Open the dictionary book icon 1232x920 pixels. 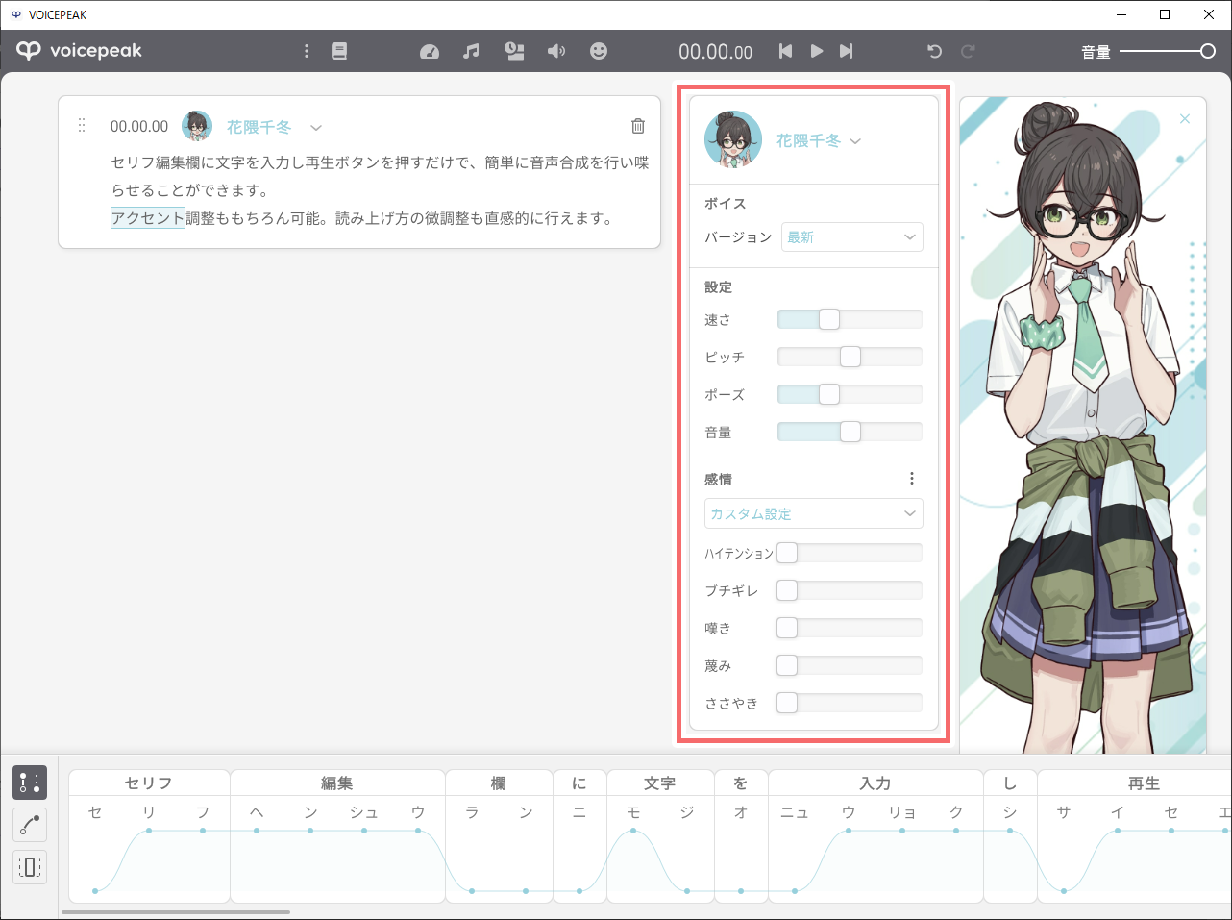pos(339,51)
